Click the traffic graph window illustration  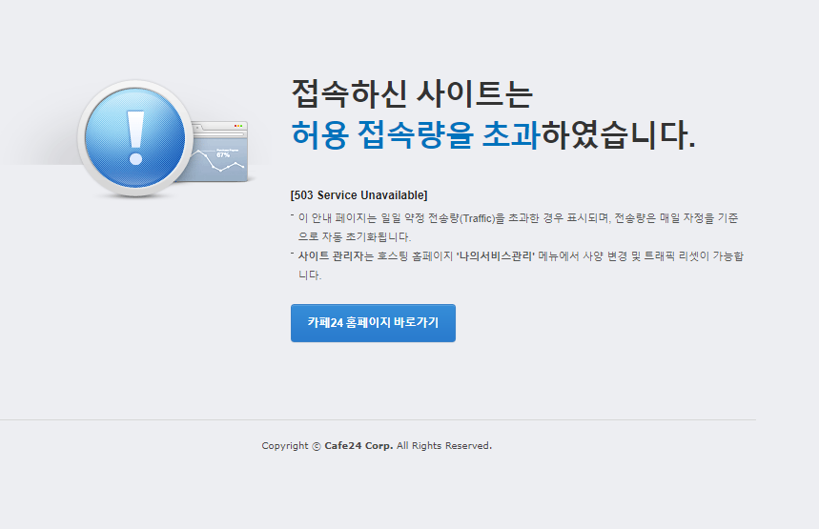click(220, 152)
